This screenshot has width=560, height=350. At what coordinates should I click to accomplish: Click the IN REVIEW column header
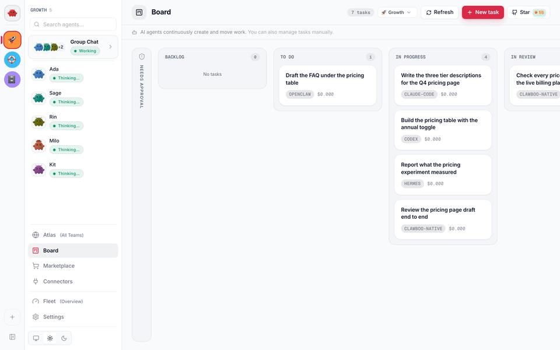(x=523, y=57)
